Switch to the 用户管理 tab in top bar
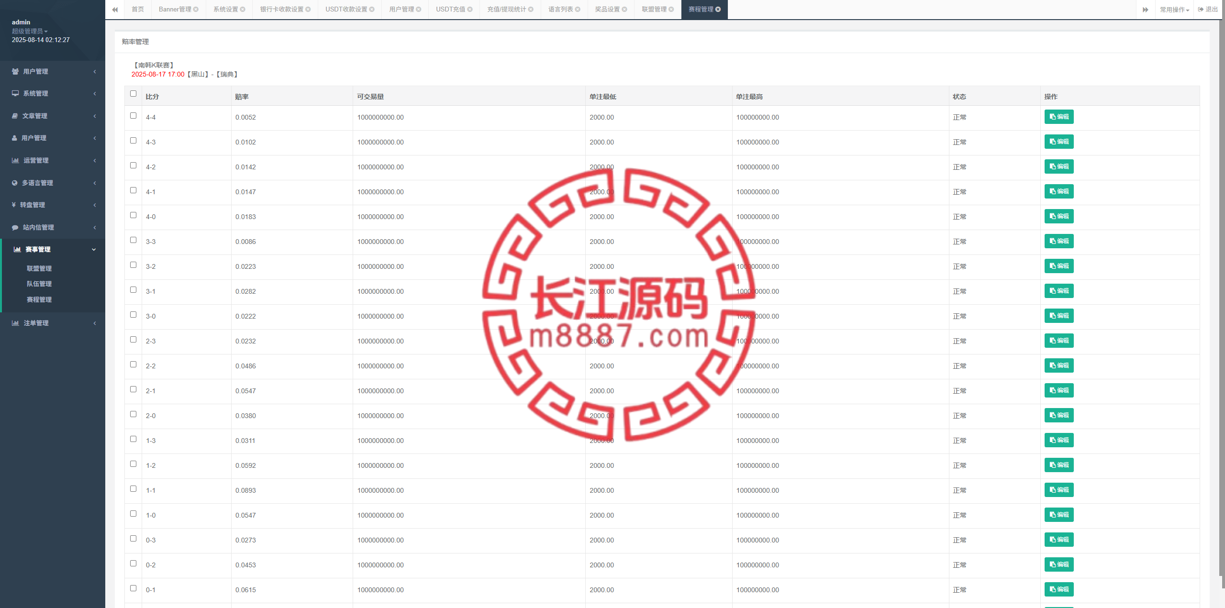The height and width of the screenshot is (608, 1225). tap(405, 10)
